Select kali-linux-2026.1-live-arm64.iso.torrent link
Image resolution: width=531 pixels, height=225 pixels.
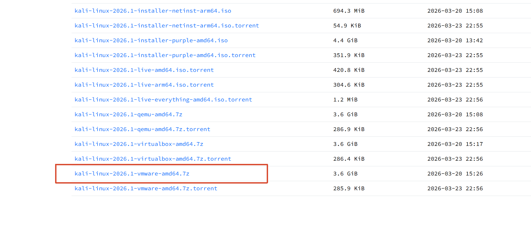144,85
